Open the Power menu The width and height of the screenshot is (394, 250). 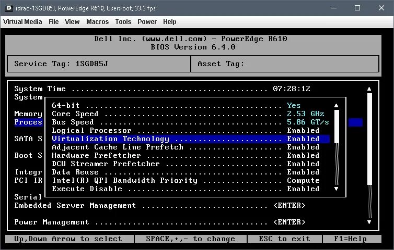click(147, 22)
